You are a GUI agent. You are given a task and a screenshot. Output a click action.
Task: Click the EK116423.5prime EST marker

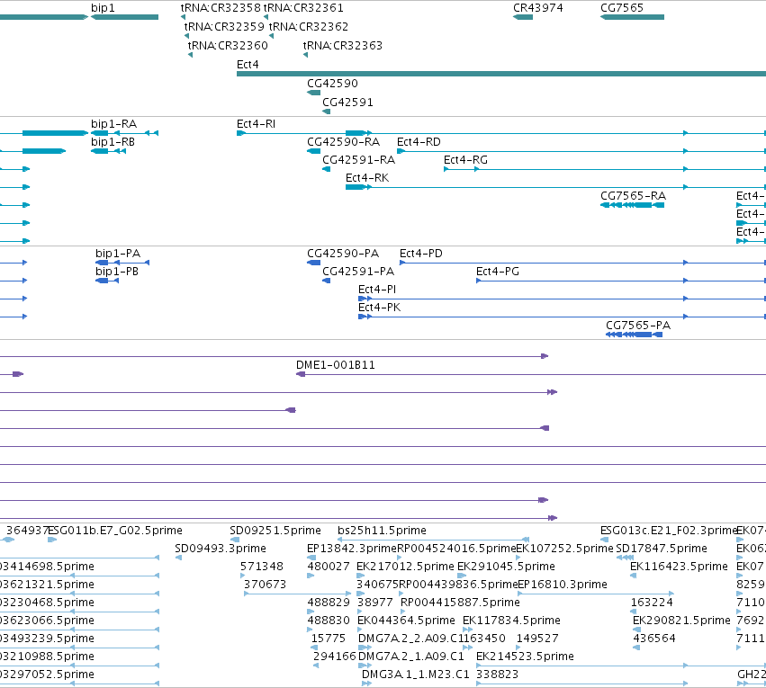pyautogui.click(x=633, y=576)
